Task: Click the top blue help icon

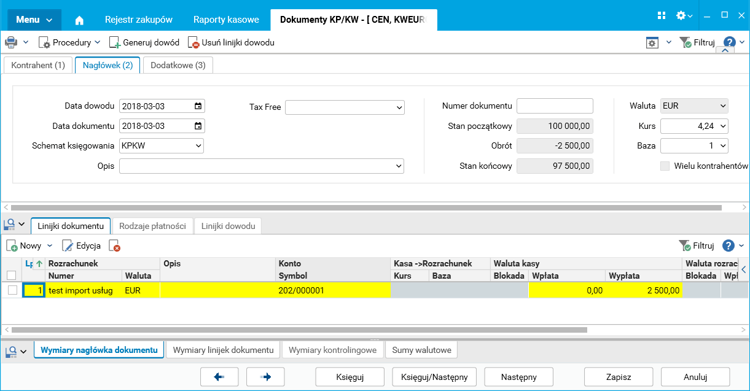Action: (x=730, y=42)
